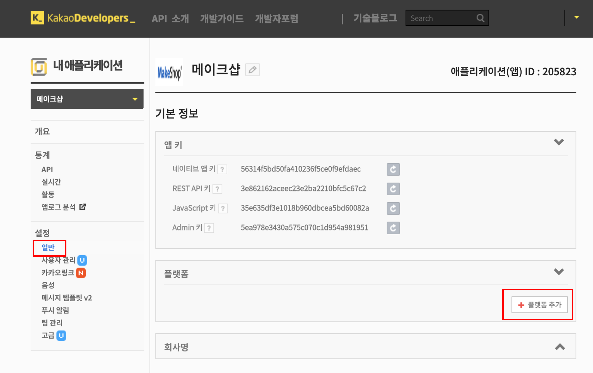Open 앱로그 분석 external link
593x373 pixels.
click(59, 207)
